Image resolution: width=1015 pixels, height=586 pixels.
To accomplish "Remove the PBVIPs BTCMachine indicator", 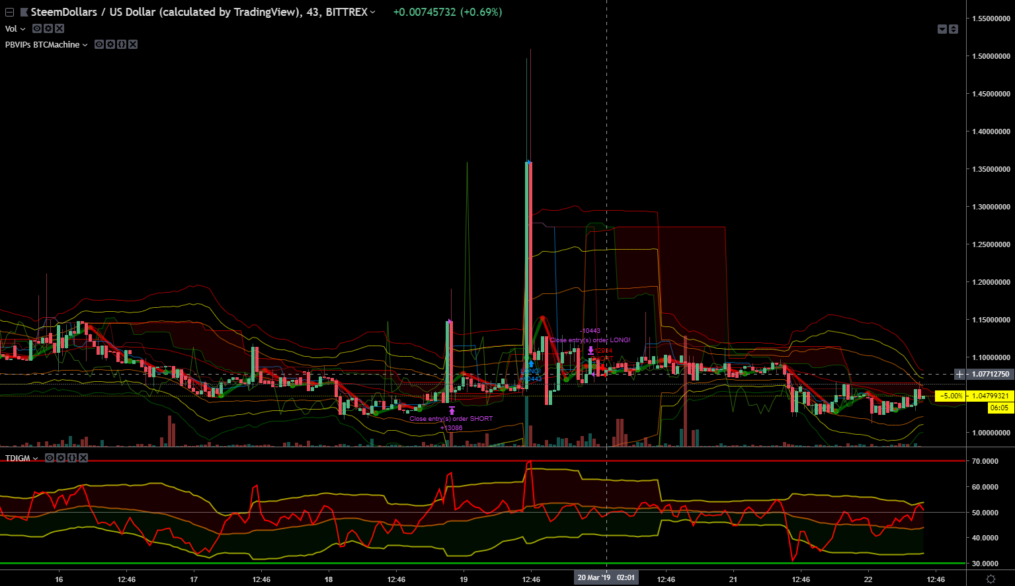I will pyautogui.click(x=133, y=45).
